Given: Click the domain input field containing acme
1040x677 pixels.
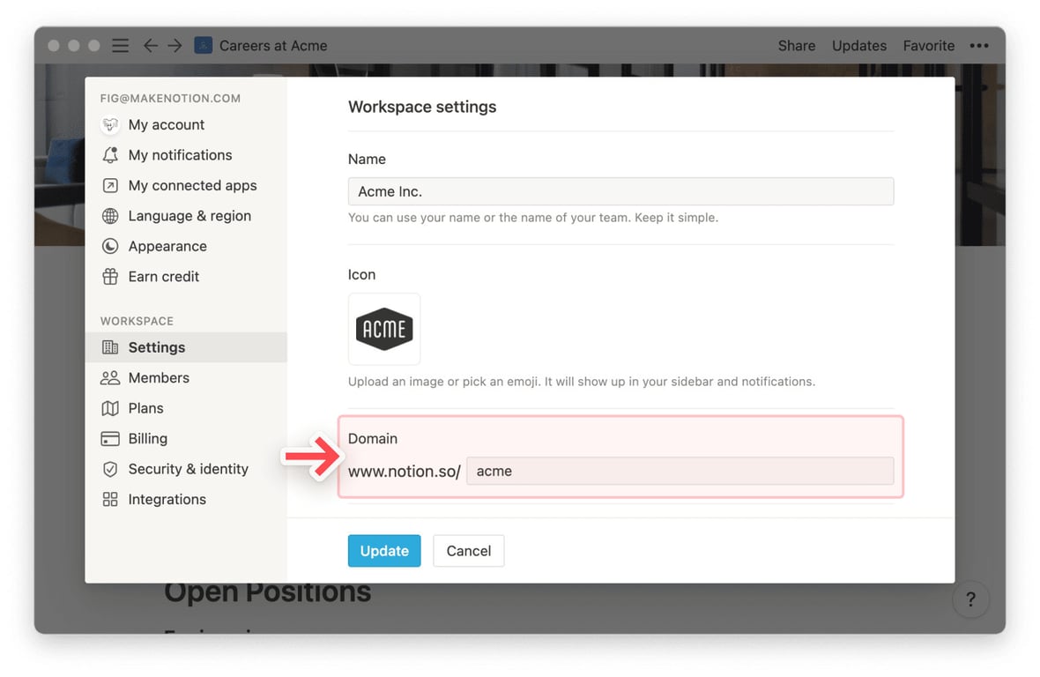Looking at the screenshot, I should [680, 471].
